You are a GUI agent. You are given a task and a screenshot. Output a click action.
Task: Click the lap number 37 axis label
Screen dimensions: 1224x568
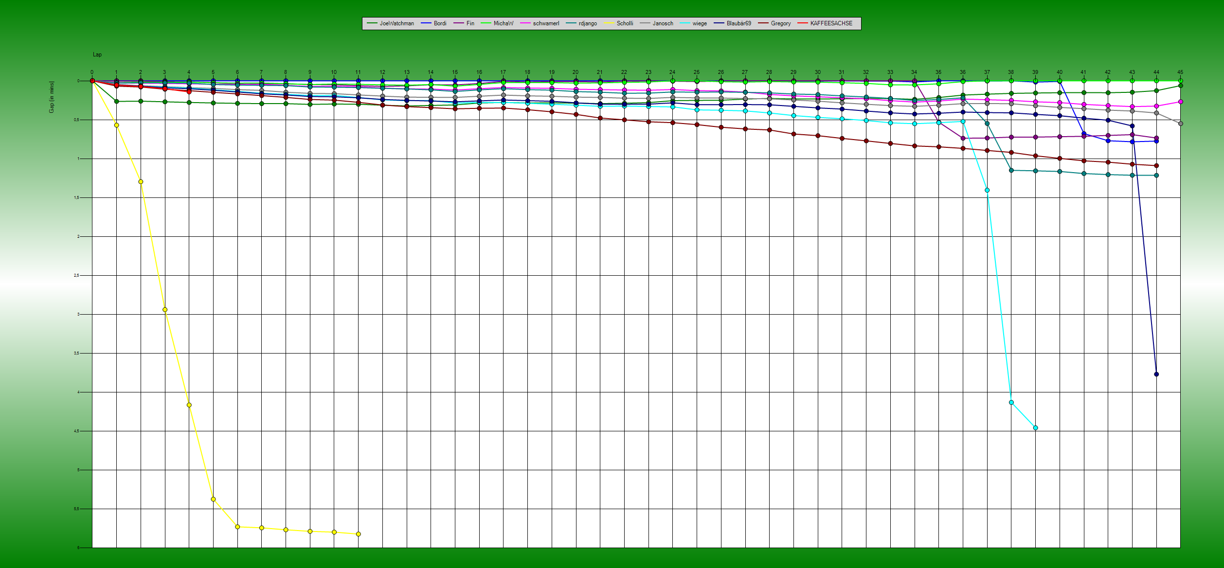(x=987, y=72)
